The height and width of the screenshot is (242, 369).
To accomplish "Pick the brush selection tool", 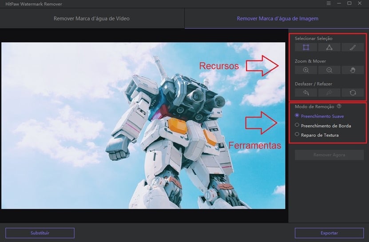I will pyautogui.click(x=353, y=48).
